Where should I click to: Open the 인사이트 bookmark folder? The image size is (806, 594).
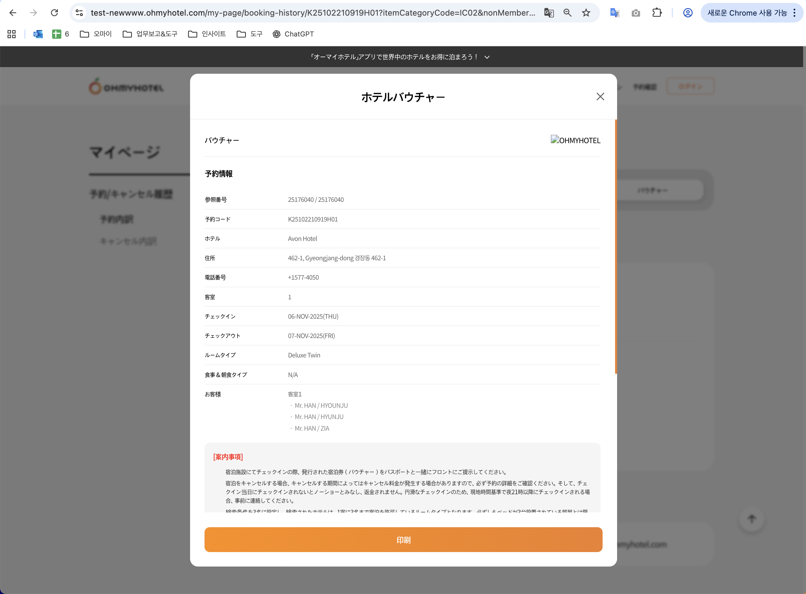(x=207, y=34)
